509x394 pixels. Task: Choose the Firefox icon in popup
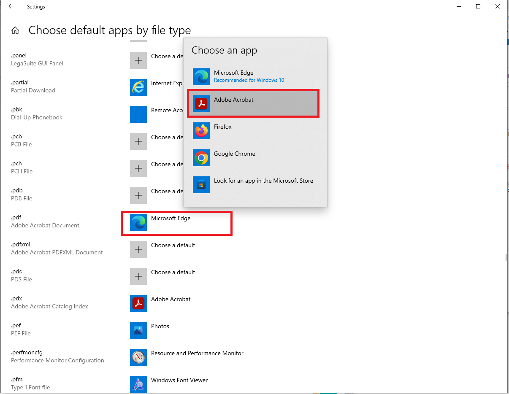click(201, 131)
